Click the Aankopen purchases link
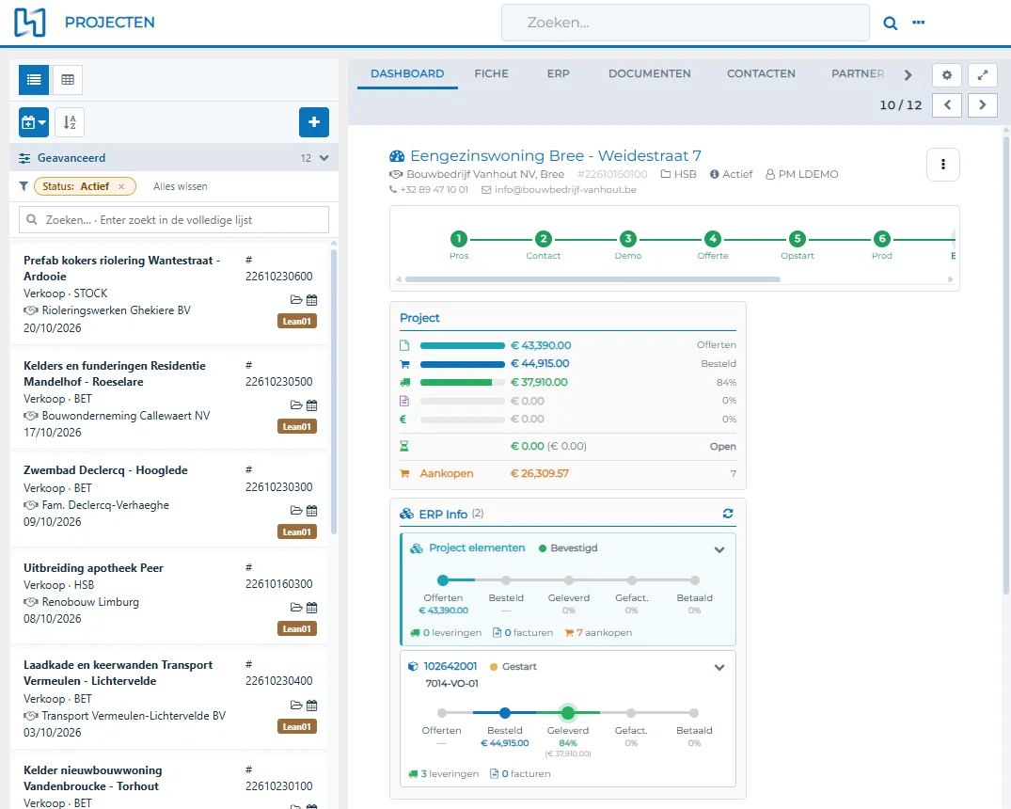The image size is (1011, 809). [446, 473]
